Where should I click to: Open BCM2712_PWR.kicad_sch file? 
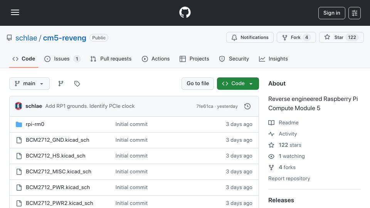coord(58,188)
